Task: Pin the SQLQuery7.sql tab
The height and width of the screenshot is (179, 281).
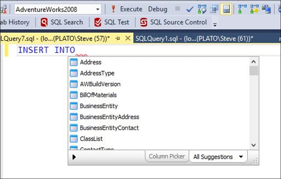Action: (118, 38)
